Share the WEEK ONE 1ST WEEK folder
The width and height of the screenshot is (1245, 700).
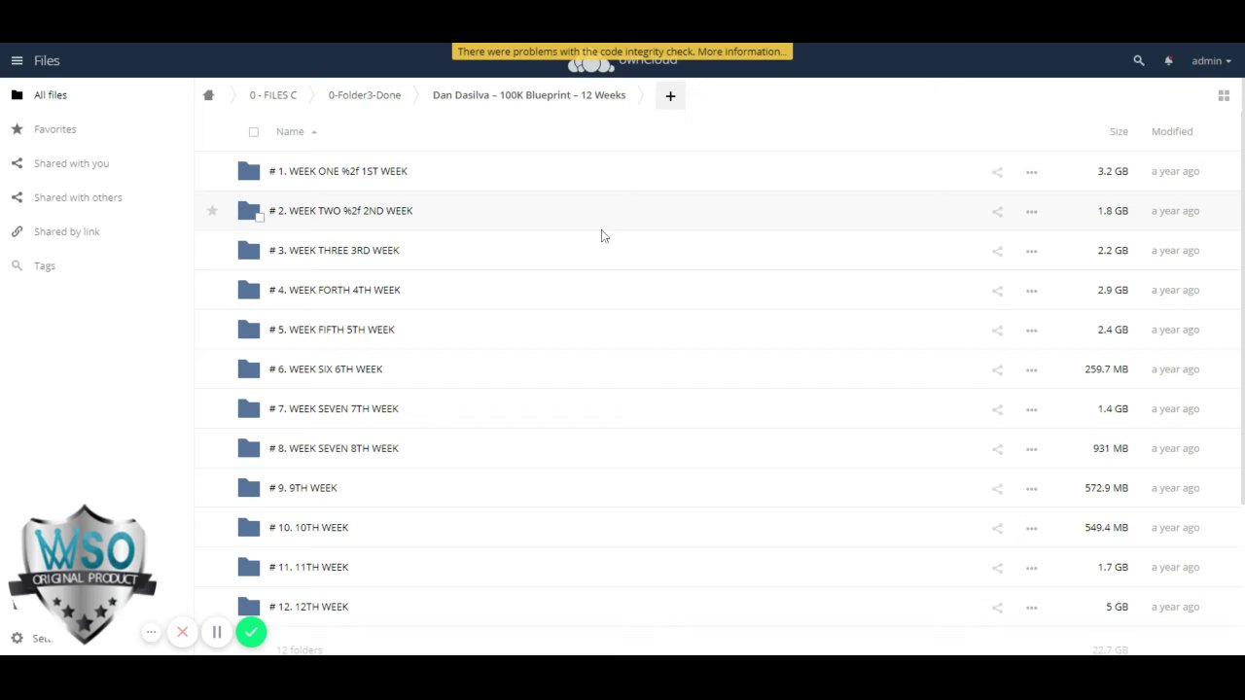(x=997, y=172)
